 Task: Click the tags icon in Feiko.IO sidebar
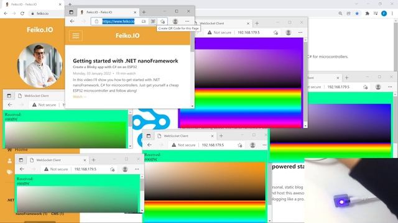pyautogui.click(x=10, y=172)
